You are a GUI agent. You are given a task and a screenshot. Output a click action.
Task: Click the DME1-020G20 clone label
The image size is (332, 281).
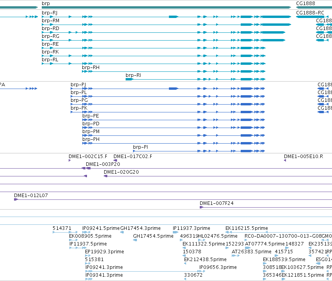click(x=121, y=172)
